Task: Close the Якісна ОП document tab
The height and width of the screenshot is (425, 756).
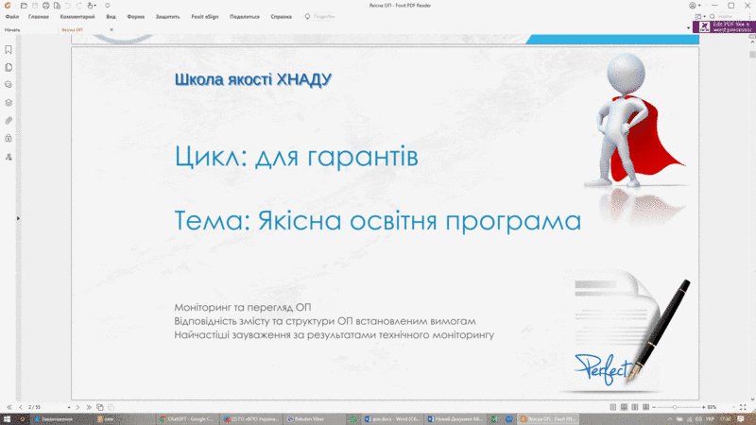Action: [x=112, y=30]
